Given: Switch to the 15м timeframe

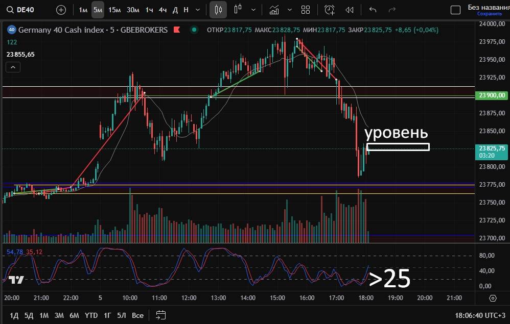Looking at the screenshot, I should coord(114,10).
